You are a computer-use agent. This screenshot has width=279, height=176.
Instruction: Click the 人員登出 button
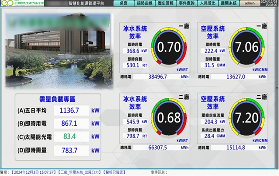[x=208, y=3]
